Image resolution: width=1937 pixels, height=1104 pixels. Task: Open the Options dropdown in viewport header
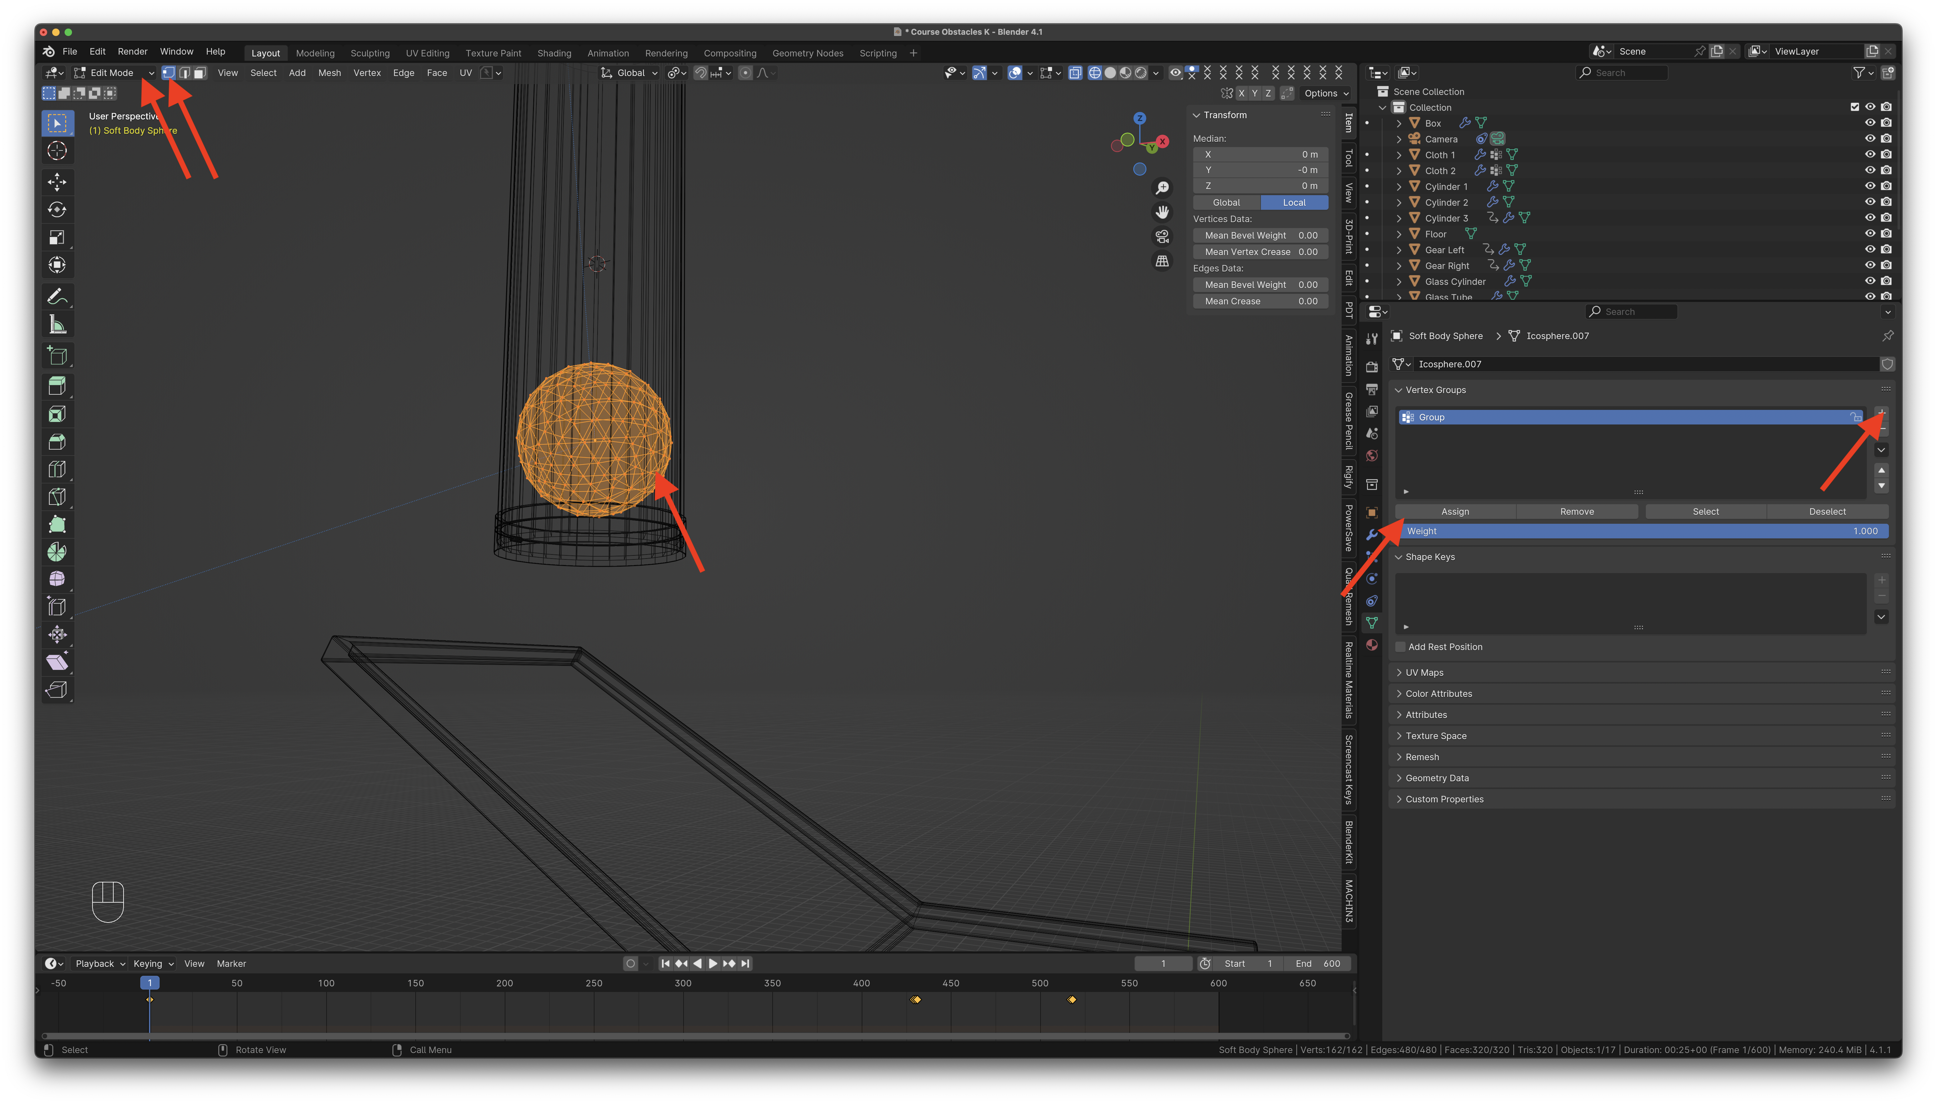[x=1326, y=93]
